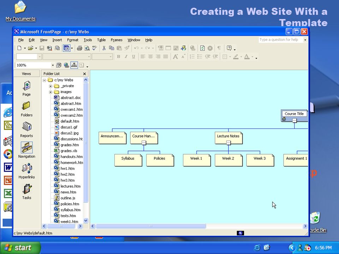Click the Refresh icon
339x254 pixels.
[x=202, y=48]
